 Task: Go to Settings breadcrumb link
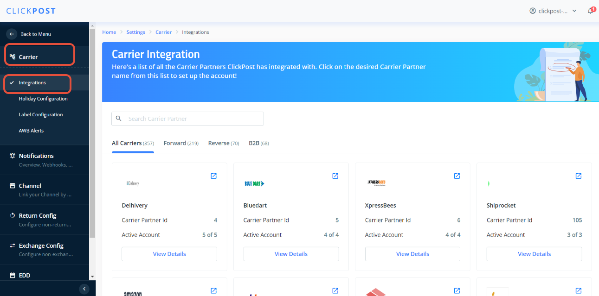pos(136,32)
